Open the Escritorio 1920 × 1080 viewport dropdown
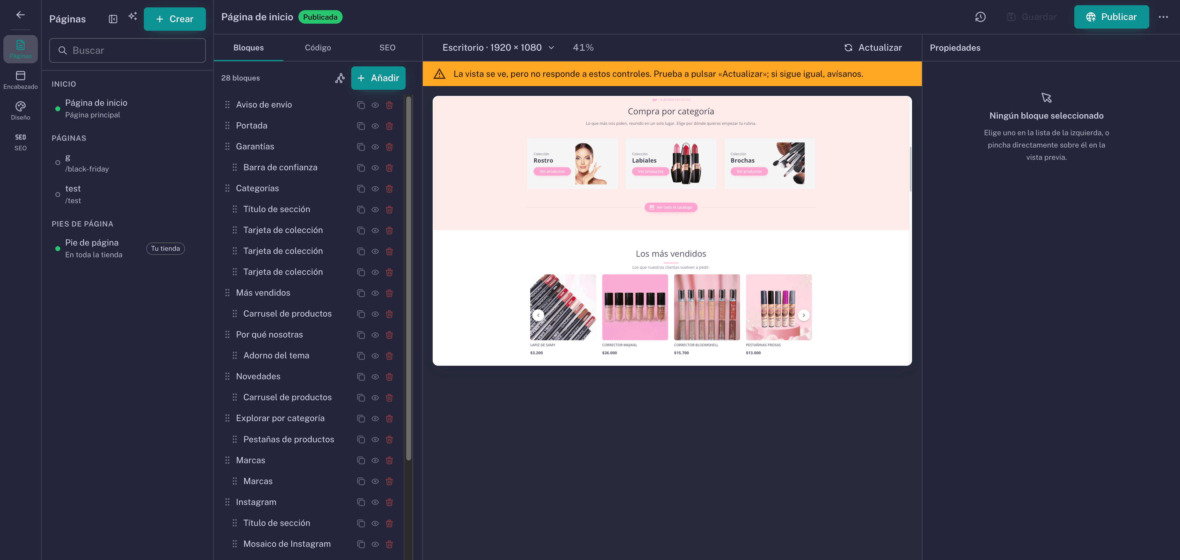The image size is (1180, 560). (x=498, y=48)
